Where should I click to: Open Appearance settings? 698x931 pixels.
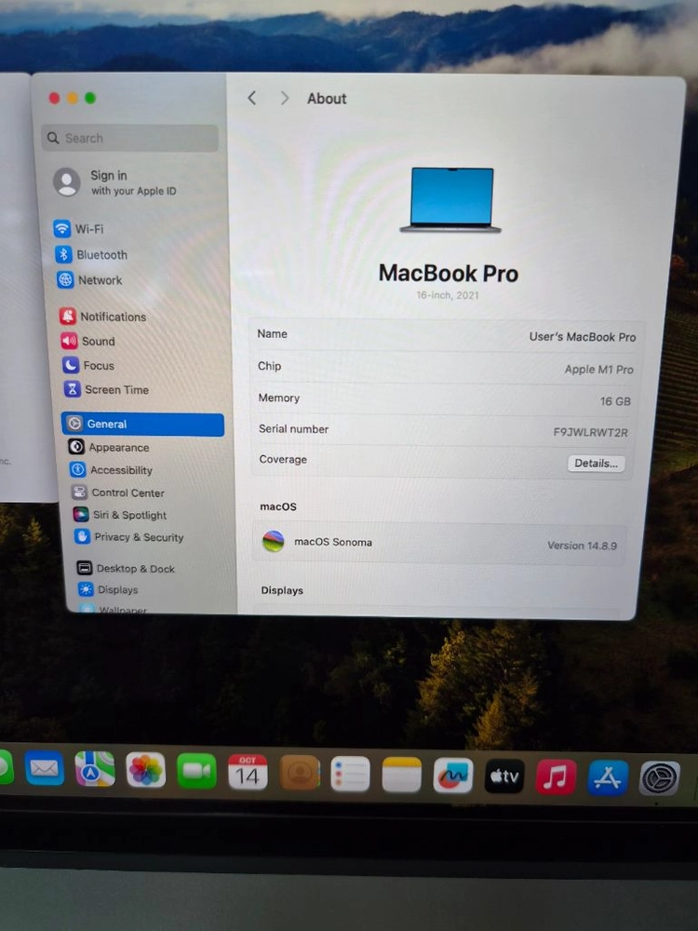109,447
